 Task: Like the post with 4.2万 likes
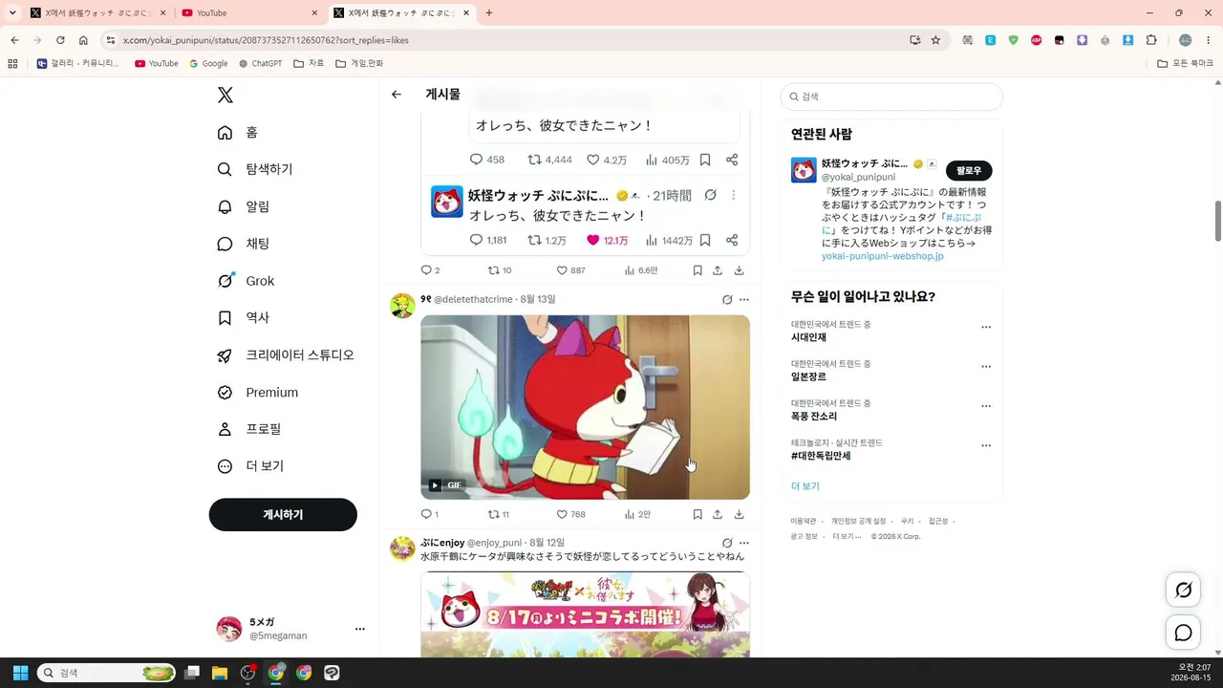coord(606,160)
